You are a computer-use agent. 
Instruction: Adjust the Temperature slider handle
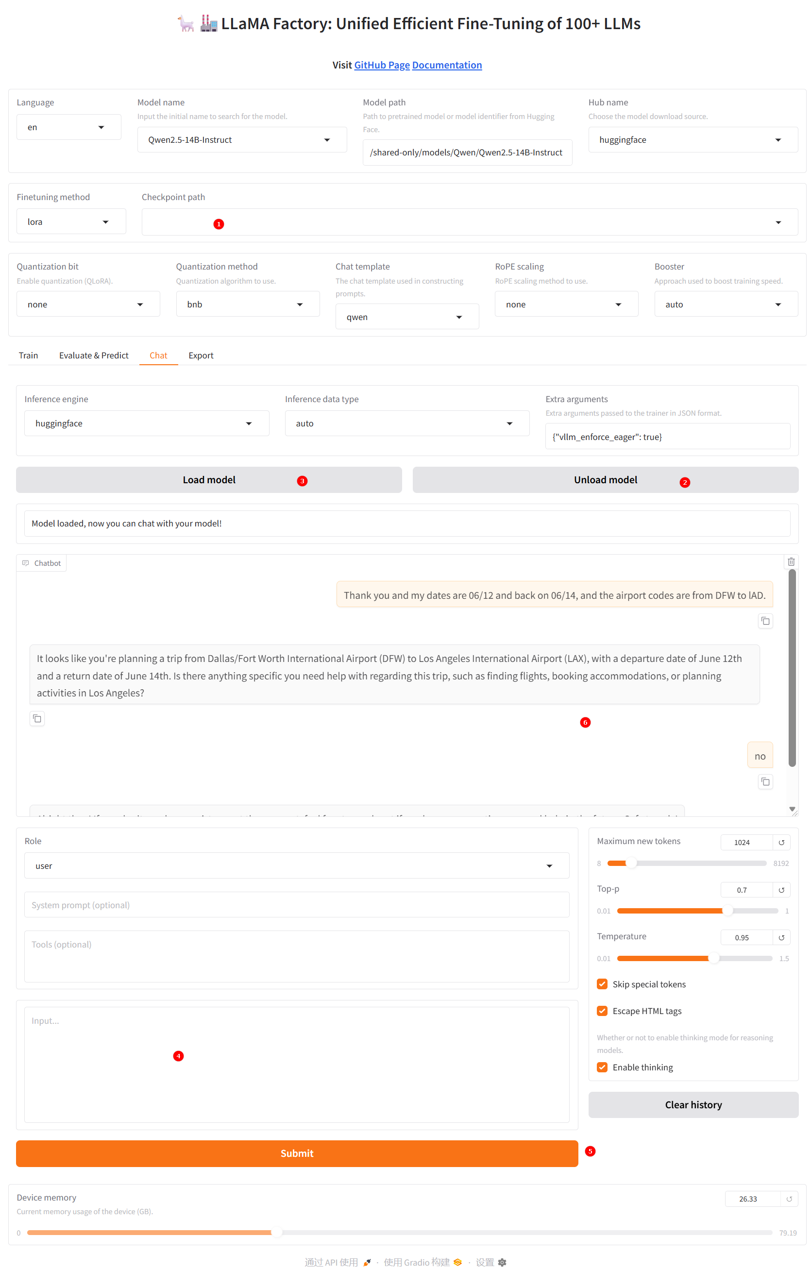[x=713, y=958]
